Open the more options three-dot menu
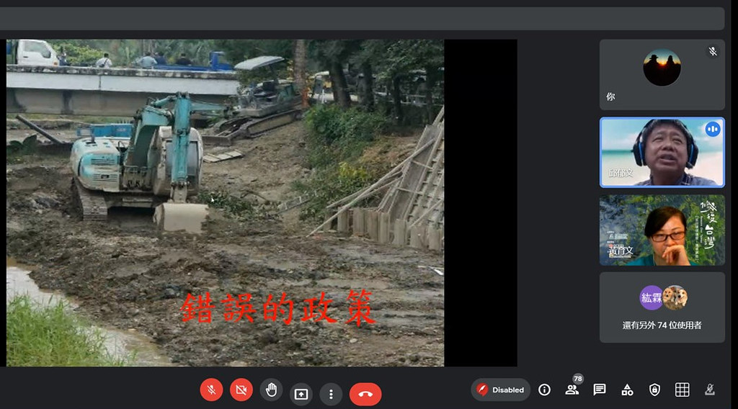Screen dimensions: 738x409 click(331, 394)
